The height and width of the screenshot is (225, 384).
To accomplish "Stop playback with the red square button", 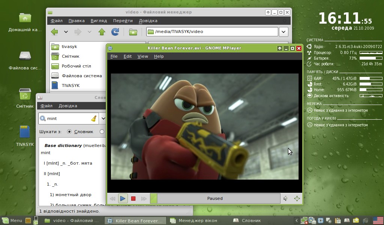I will [133, 198].
